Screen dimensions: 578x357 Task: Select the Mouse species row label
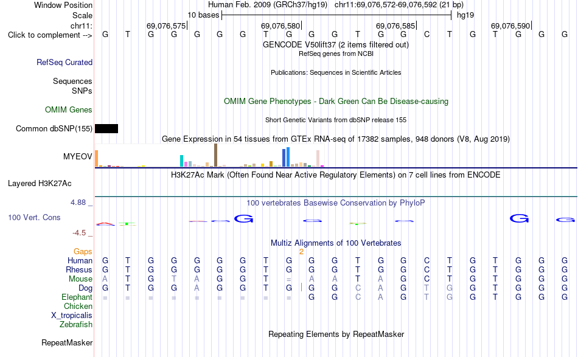point(81,279)
